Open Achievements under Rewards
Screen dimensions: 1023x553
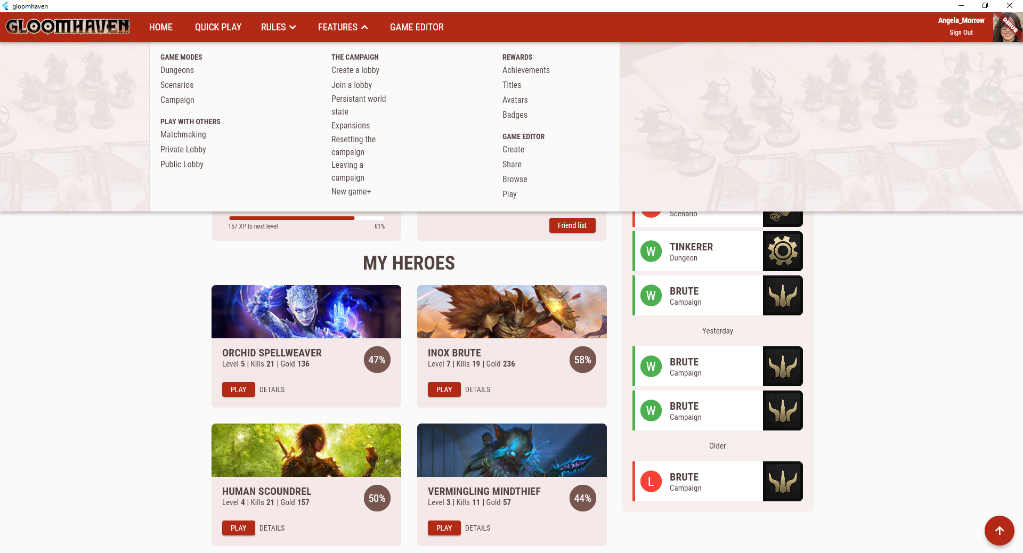point(526,70)
